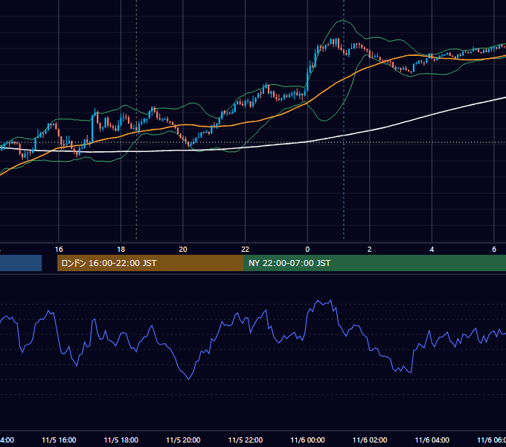
Task: Click the '11/5 16:00' date label
Action: tap(59, 440)
